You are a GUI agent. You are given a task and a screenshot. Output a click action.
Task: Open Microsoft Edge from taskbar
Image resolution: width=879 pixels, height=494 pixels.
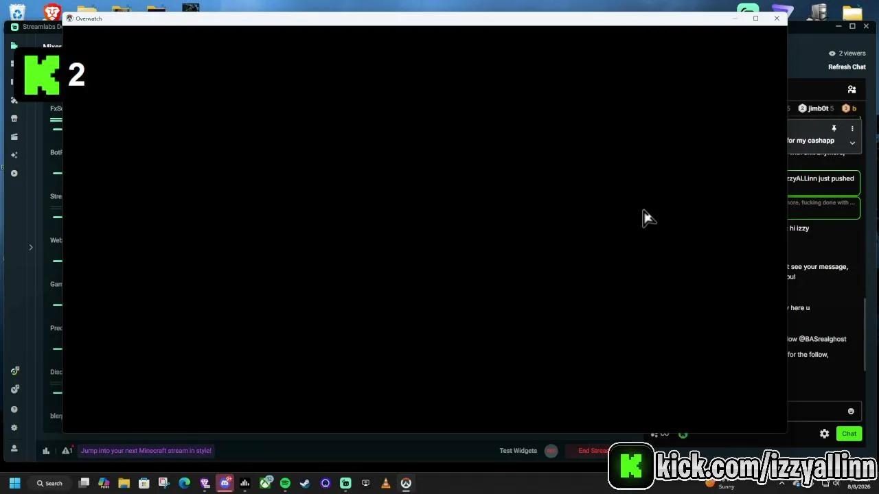pyautogui.click(x=184, y=483)
